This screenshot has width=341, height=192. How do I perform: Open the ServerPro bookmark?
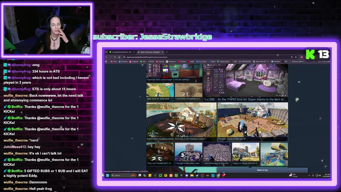pos(275,62)
